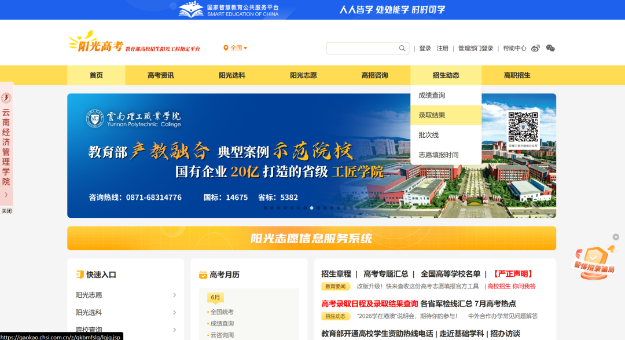The height and width of the screenshot is (340, 625).
Task: Open the 中外合作办学常见问题解答 link
Action: pos(503,316)
